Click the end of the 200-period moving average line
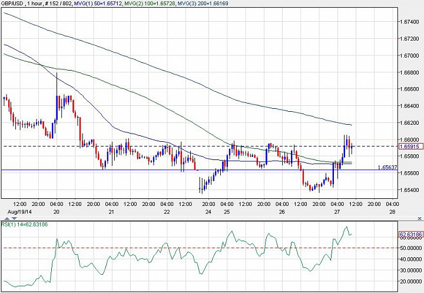Screen dimensions: 424x293 351,125
